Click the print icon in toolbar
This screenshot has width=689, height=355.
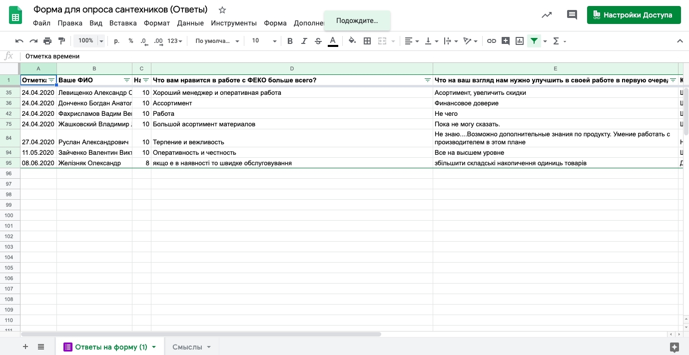[x=47, y=41]
